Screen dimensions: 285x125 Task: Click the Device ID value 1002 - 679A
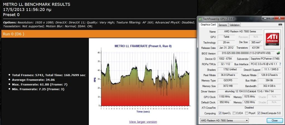click(x=226, y=59)
